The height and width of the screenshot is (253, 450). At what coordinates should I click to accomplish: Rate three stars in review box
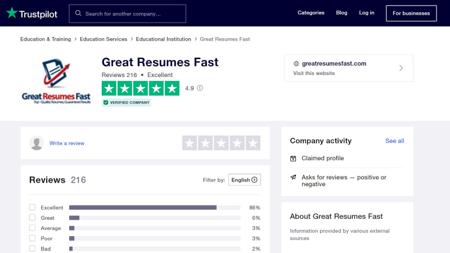[221, 143]
